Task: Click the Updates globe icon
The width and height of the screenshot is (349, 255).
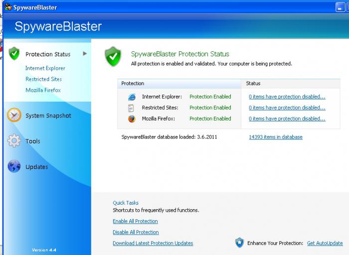Action: [x=14, y=167]
